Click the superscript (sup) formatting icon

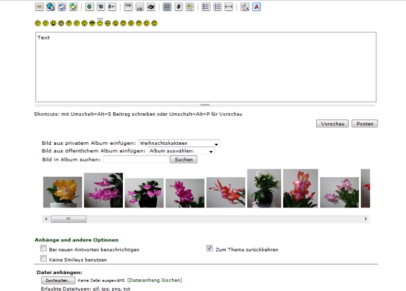coord(128,7)
